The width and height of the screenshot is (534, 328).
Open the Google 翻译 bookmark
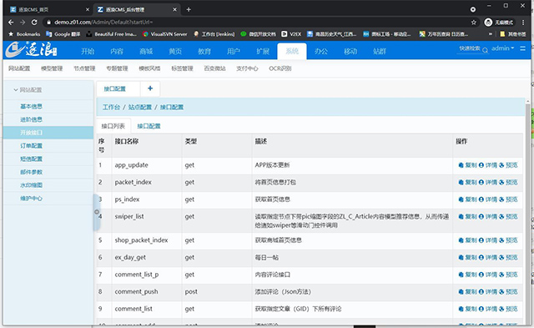coord(63,34)
